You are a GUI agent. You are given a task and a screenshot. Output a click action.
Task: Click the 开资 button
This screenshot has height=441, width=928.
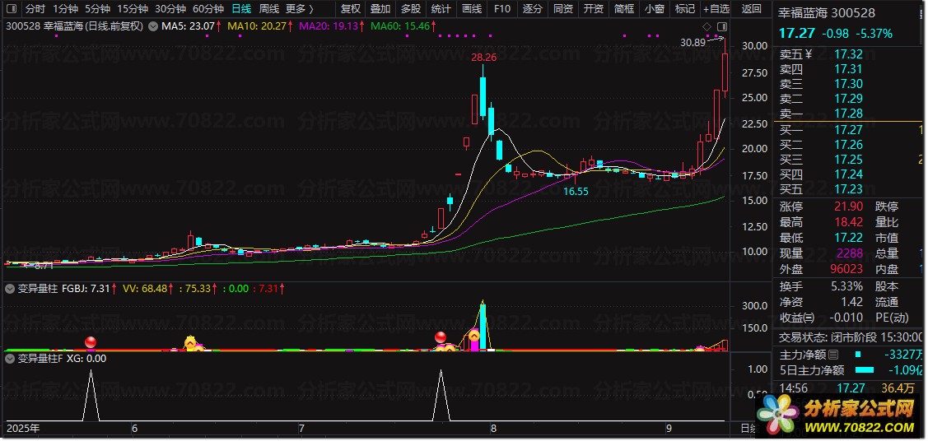coord(594,8)
